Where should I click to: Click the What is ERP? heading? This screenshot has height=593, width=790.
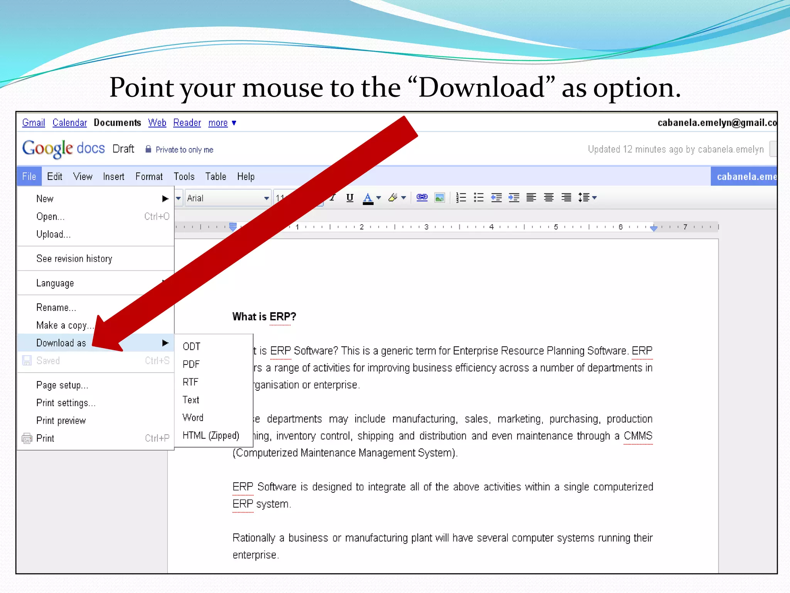264,317
